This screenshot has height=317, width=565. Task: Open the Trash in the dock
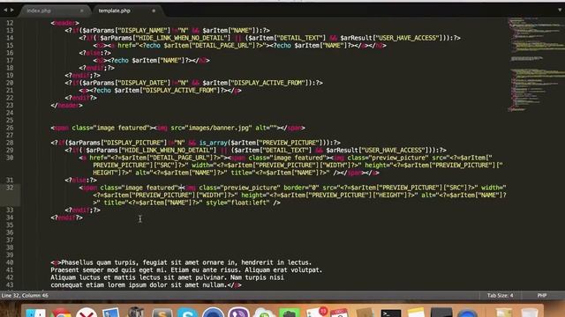[x=530, y=313]
